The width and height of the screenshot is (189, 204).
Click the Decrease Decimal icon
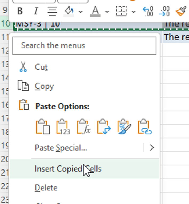pyautogui.click(x=164, y=11)
